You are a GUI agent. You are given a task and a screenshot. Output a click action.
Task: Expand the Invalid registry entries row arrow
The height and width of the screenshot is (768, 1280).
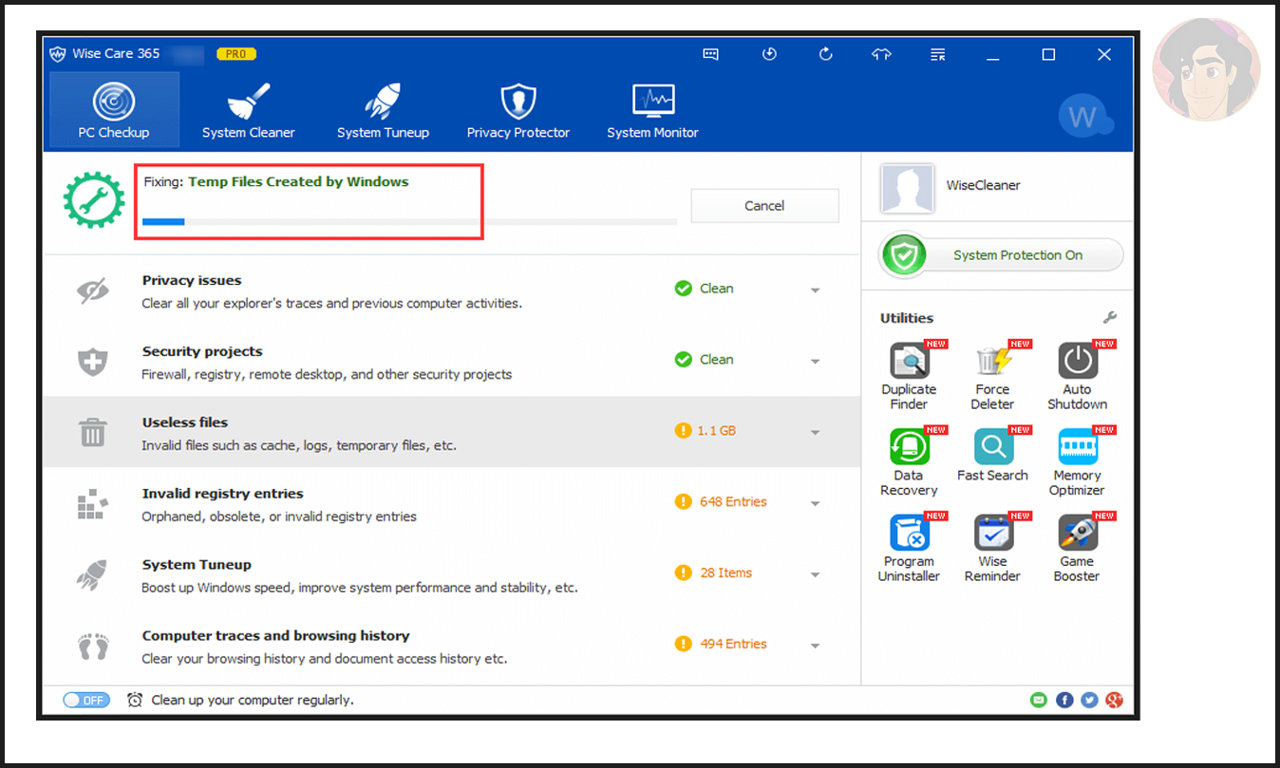pos(815,504)
